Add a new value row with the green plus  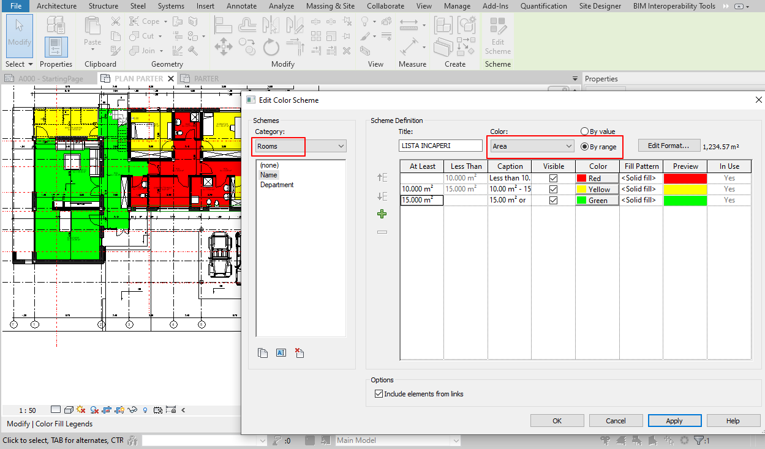click(x=382, y=214)
